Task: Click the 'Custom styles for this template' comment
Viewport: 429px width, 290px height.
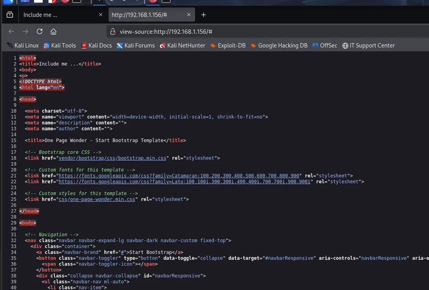Action: point(81,193)
